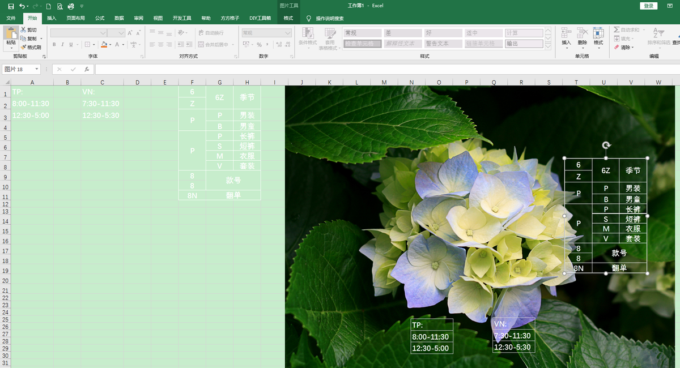Toggle center horizontal alignment
Screen dimensions: 680x368
(161, 44)
